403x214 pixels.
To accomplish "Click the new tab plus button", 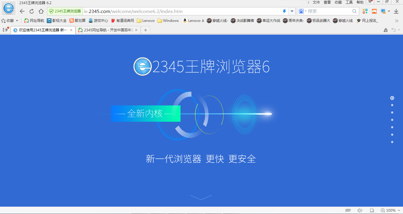I will [145, 30].
